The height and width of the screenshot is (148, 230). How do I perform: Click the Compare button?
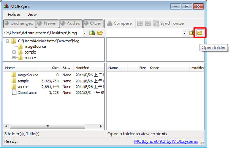click(x=119, y=23)
